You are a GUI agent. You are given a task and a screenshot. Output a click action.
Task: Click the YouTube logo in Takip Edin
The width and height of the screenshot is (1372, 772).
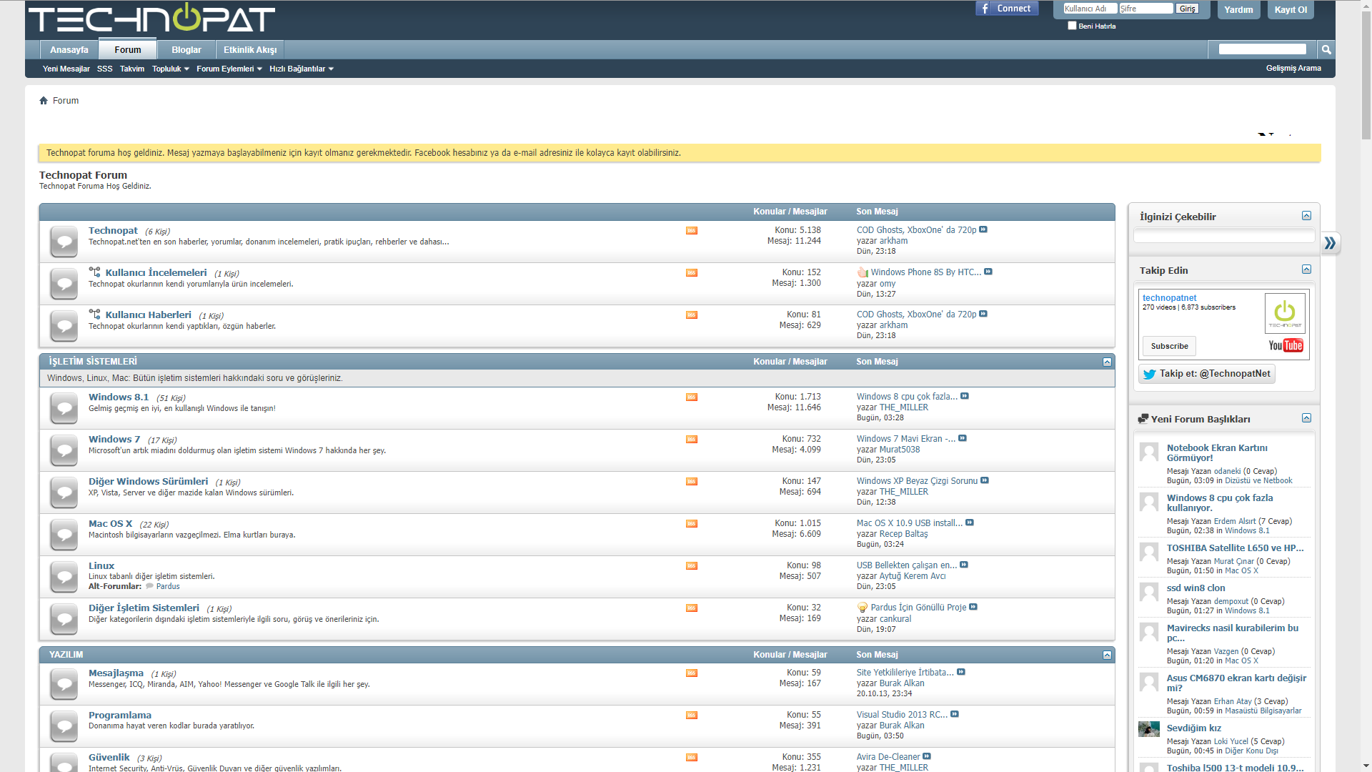[x=1286, y=346]
